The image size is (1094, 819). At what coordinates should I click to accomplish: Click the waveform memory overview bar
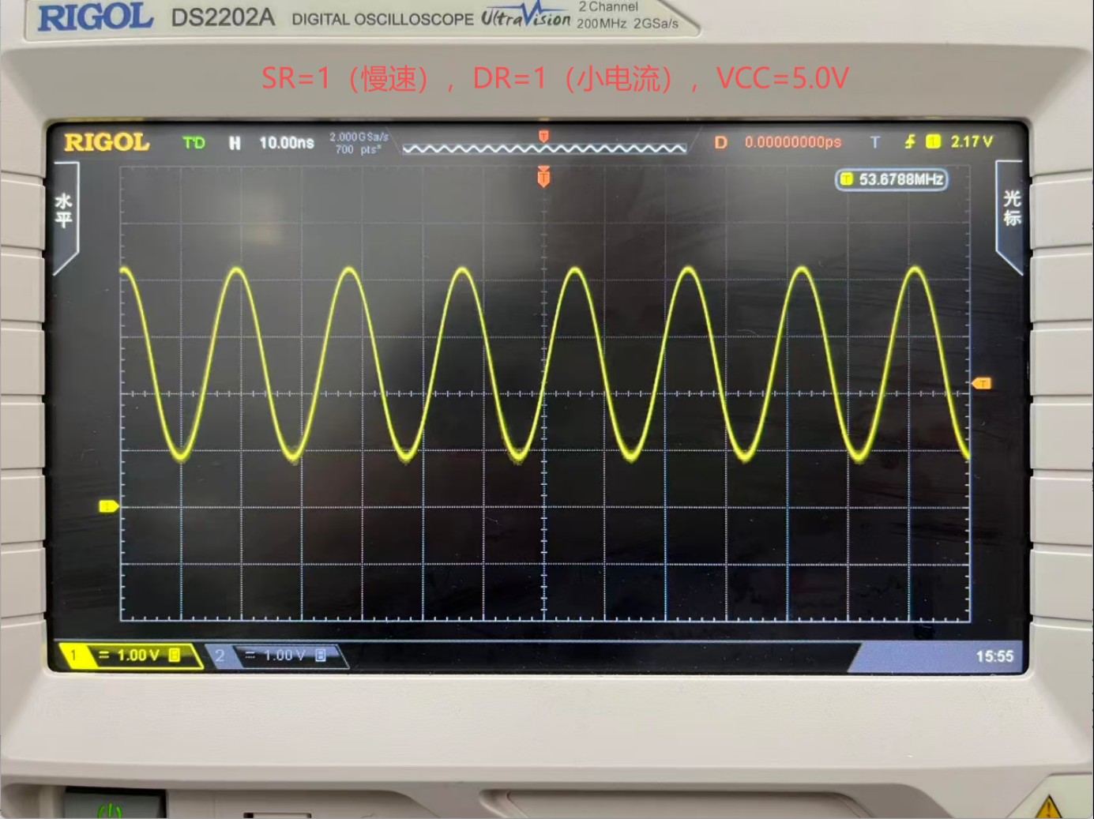point(543,147)
